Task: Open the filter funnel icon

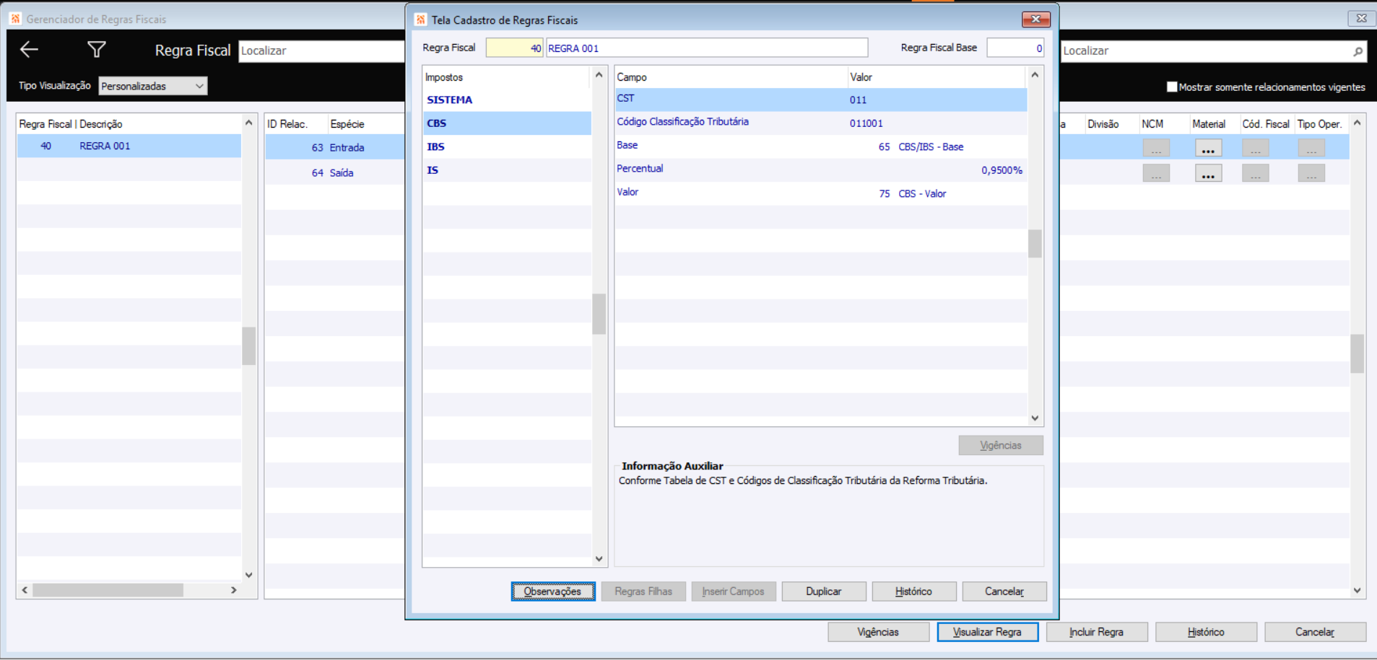Action: tap(97, 50)
